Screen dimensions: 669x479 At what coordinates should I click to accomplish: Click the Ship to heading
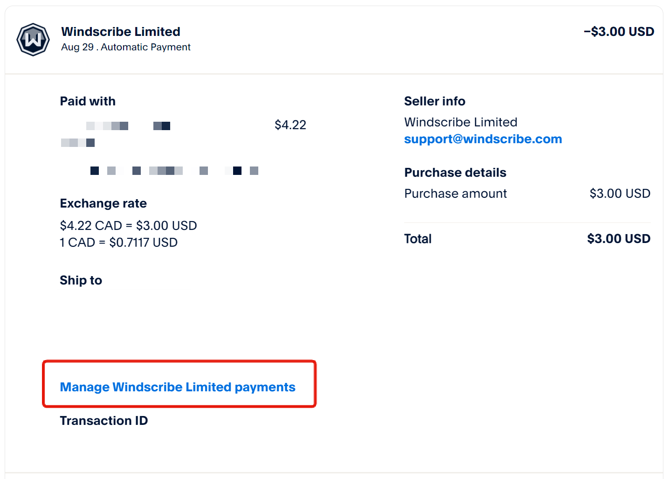81,280
